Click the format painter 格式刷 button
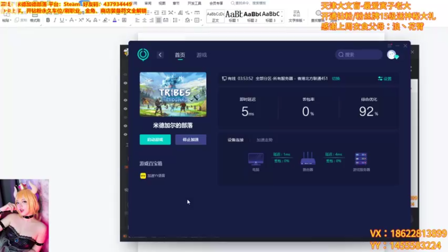Image resolution: width=448 pixels, height=252 pixels. point(35,20)
